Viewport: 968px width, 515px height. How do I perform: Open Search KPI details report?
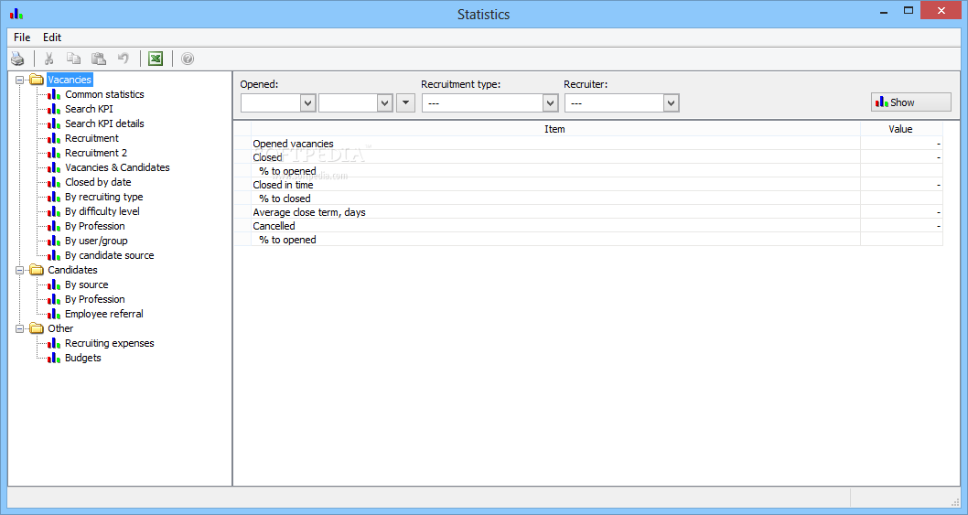pos(104,123)
